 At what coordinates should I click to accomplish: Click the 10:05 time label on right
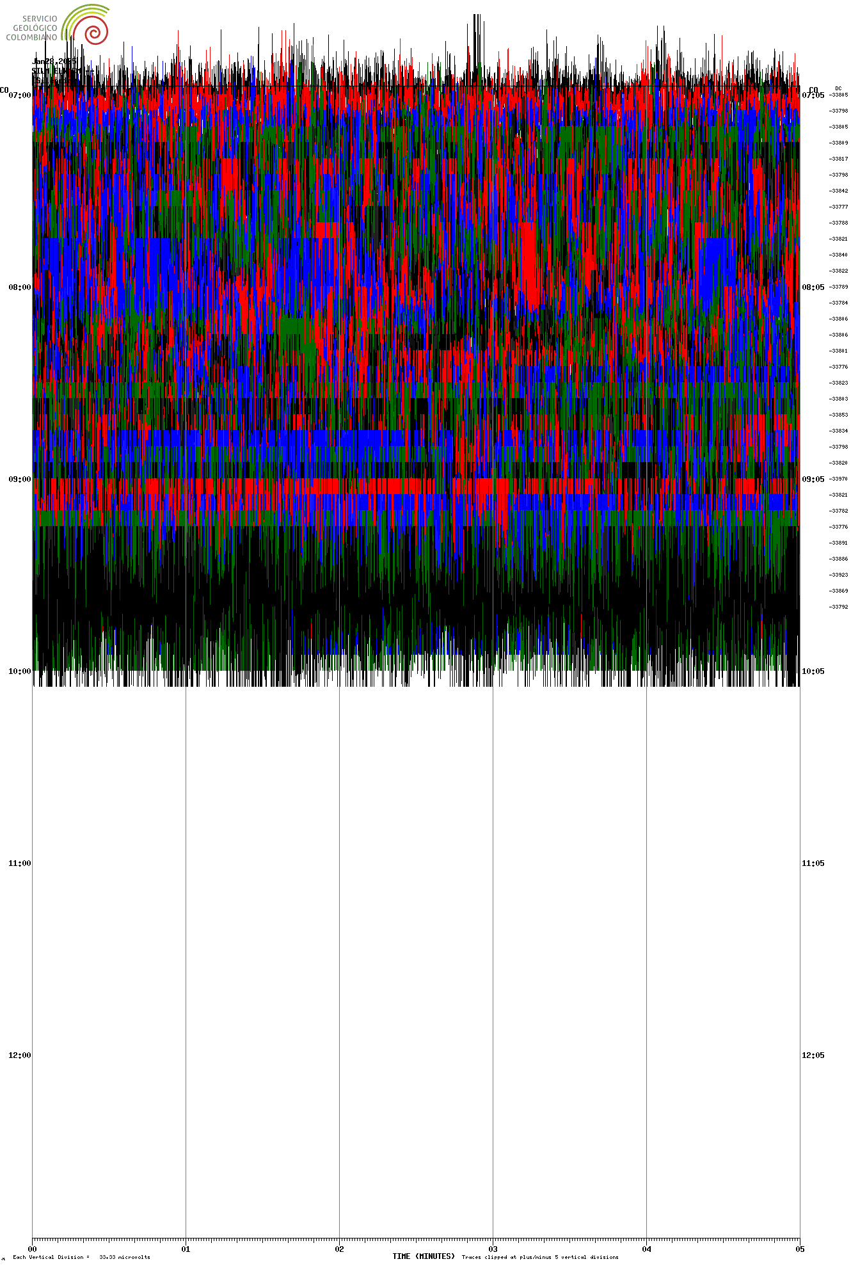(x=813, y=671)
